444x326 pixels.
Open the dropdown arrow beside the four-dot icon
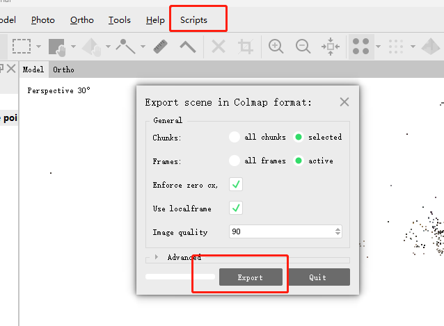pos(378,47)
